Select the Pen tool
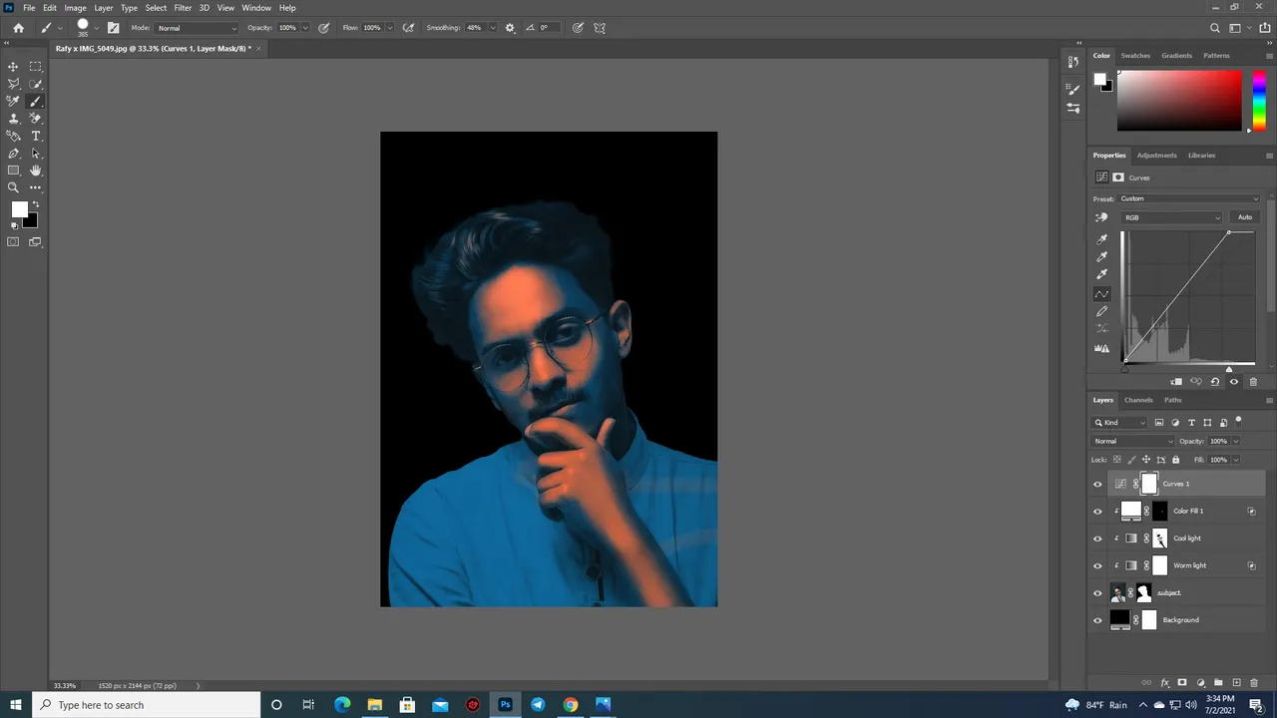The image size is (1277, 718). click(x=13, y=154)
